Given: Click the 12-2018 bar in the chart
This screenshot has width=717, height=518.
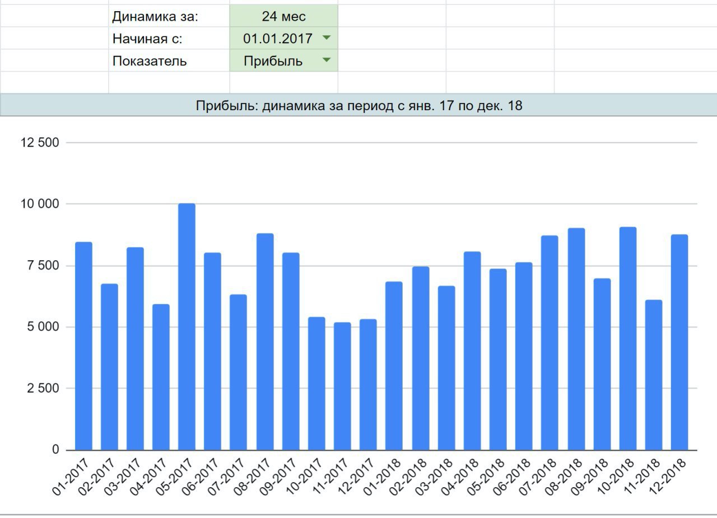Looking at the screenshot, I should [679, 342].
